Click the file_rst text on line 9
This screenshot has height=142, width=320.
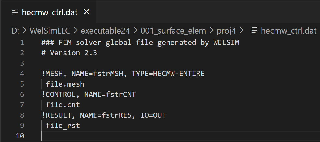tap(63, 126)
